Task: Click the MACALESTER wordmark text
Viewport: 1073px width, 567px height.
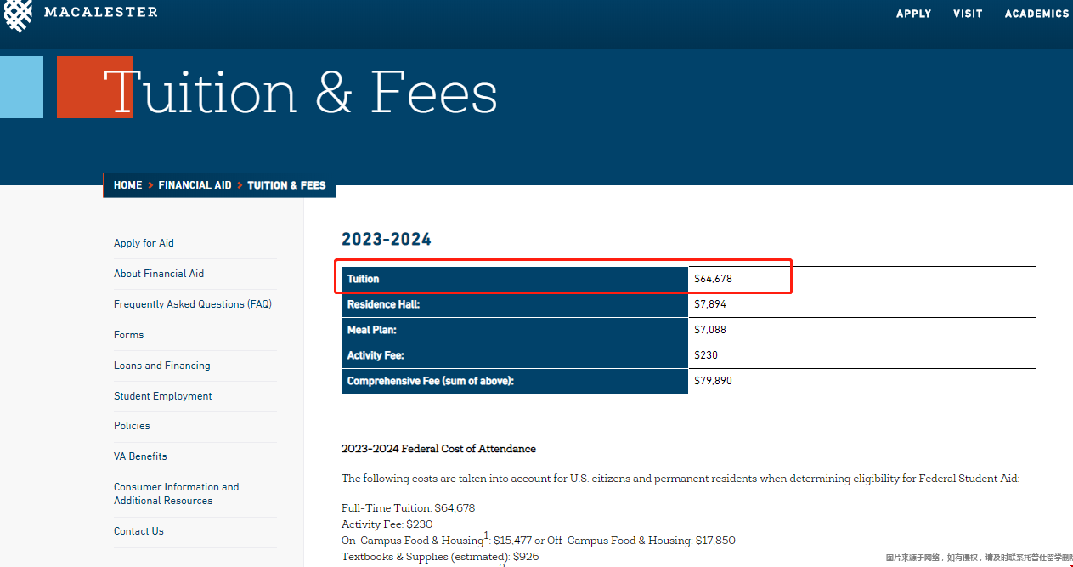Action: (100, 12)
